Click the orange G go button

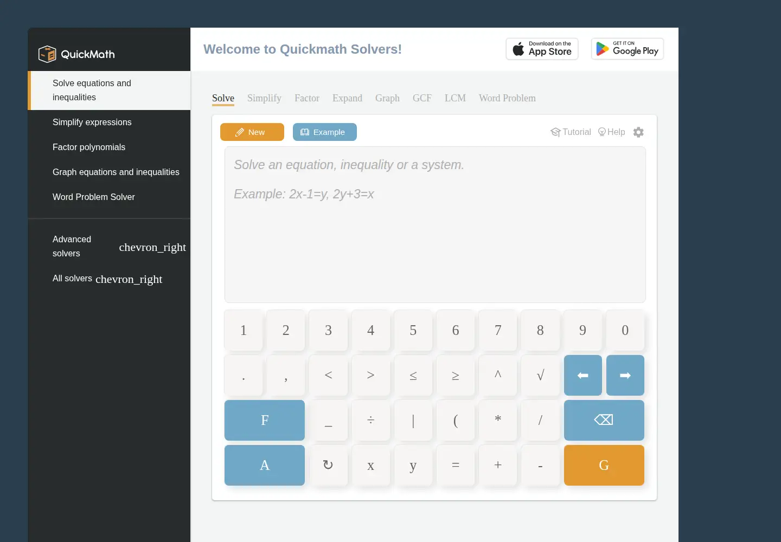(x=604, y=465)
